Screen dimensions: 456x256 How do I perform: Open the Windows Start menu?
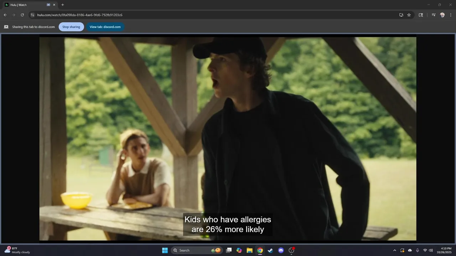165,250
